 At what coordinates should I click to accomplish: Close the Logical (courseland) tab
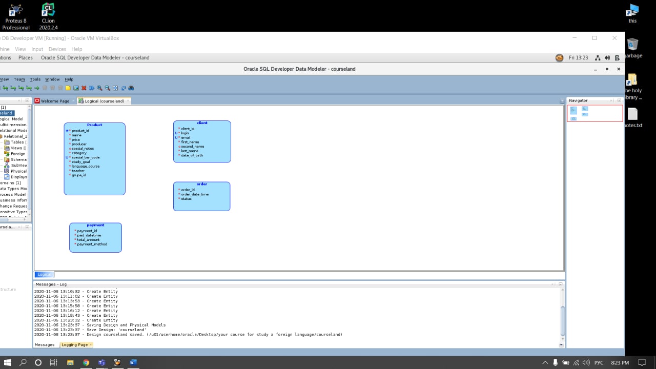coord(128,101)
